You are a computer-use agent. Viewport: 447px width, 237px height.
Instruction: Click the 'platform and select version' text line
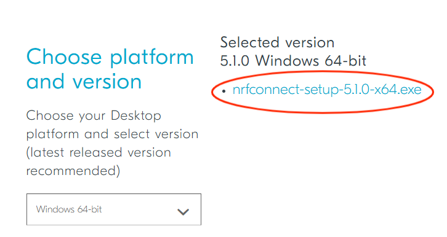click(112, 134)
